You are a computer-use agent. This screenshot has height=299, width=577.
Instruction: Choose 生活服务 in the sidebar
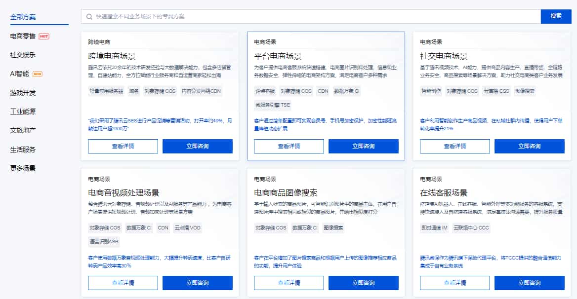pyautogui.click(x=23, y=149)
